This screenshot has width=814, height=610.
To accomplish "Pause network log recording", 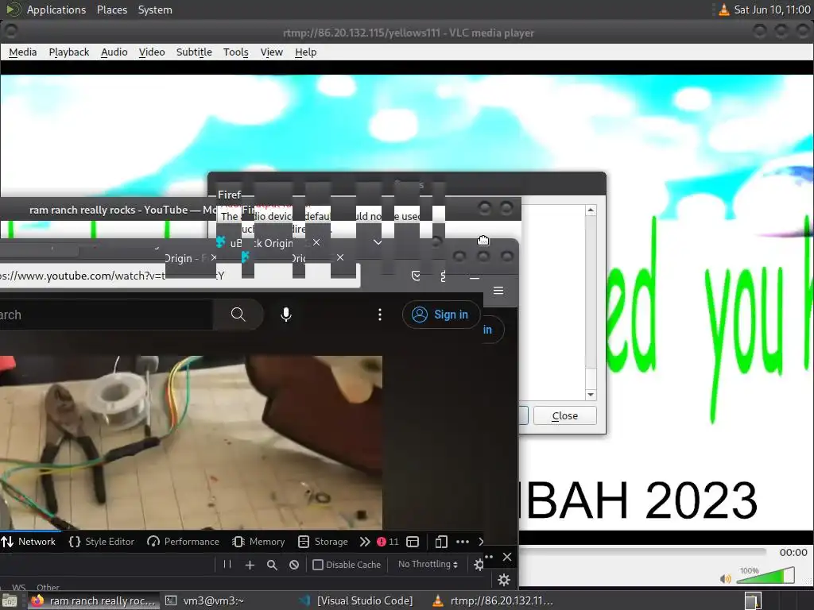I will tap(227, 565).
